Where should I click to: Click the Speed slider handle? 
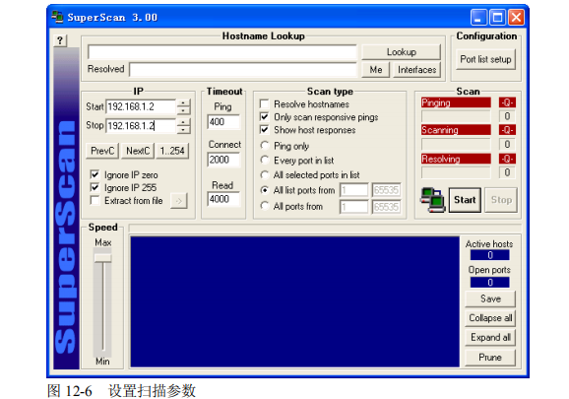(102, 258)
